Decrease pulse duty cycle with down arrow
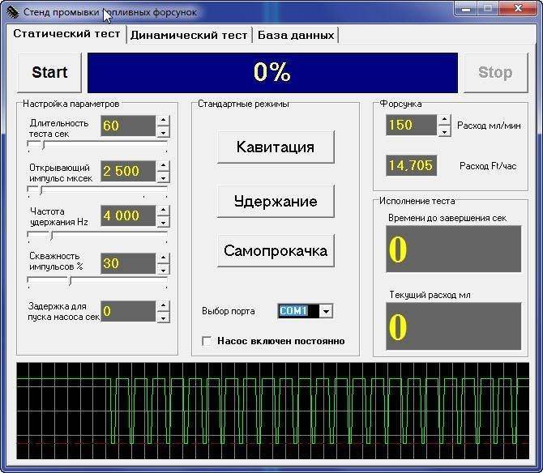Image resolution: width=543 pixels, height=473 pixels. [x=163, y=269]
